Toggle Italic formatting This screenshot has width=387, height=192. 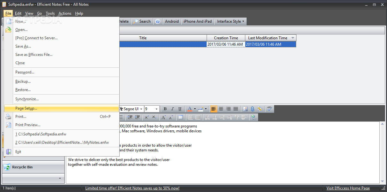point(172,109)
